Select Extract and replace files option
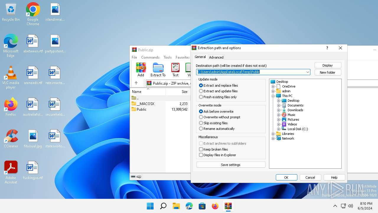Image resolution: width=378 pixels, height=213 pixels. coord(218,85)
